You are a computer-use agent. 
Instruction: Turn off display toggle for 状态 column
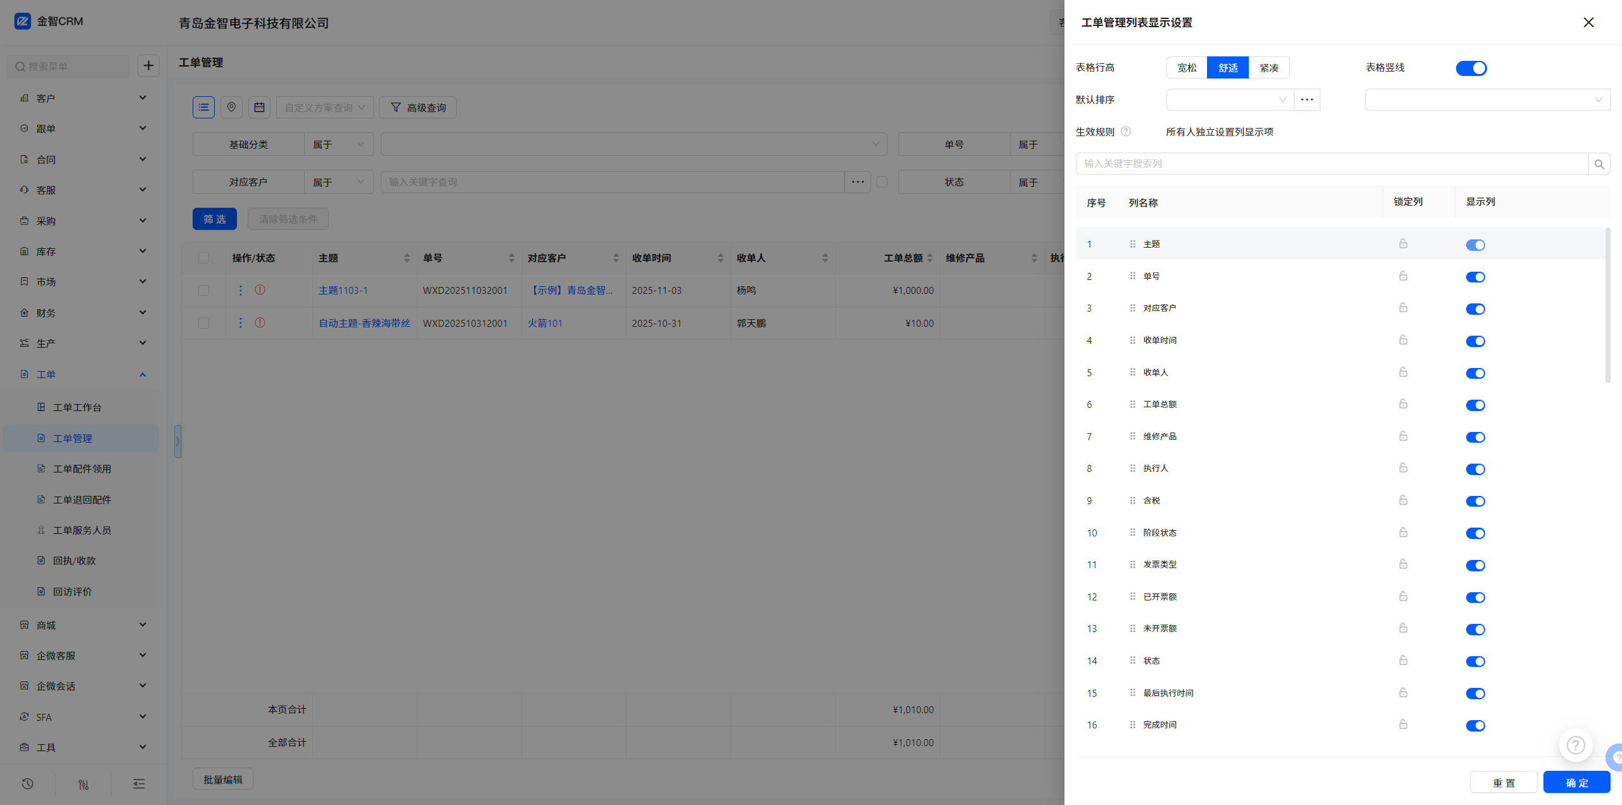click(x=1475, y=661)
